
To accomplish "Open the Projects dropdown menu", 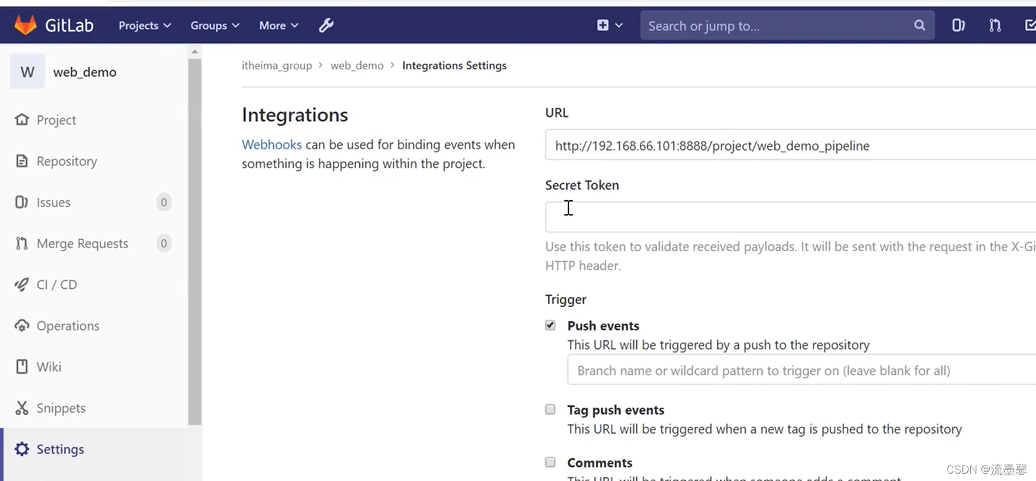I will click(x=145, y=25).
